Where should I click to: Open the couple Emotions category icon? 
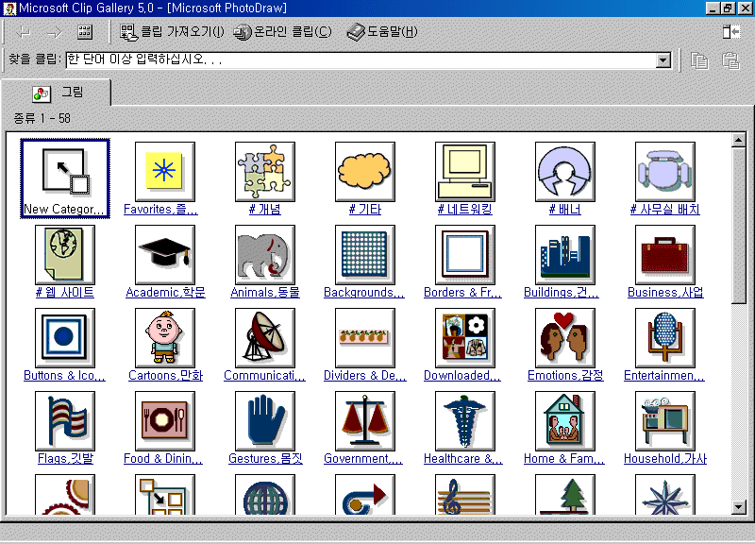565,338
